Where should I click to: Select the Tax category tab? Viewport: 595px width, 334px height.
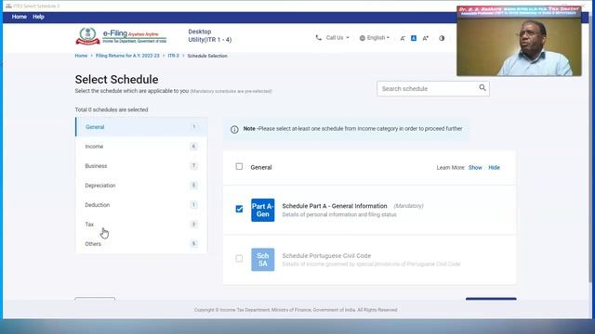[x=141, y=225]
